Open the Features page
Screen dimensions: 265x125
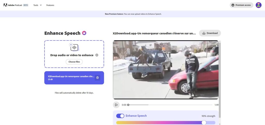point(50,5)
